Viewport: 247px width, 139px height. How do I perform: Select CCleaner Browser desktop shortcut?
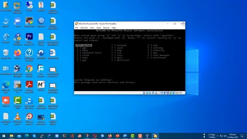pyautogui.click(x=29, y=119)
